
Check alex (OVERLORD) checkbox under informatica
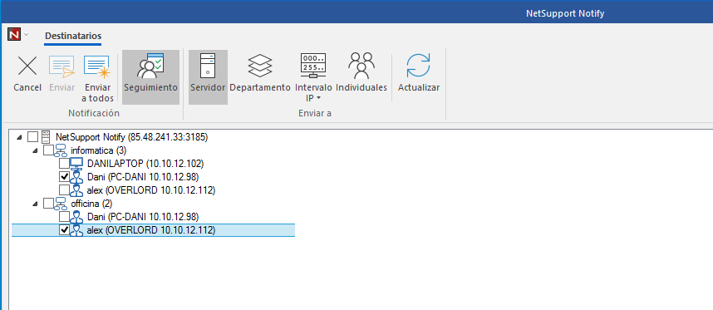click(x=64, y=190)
